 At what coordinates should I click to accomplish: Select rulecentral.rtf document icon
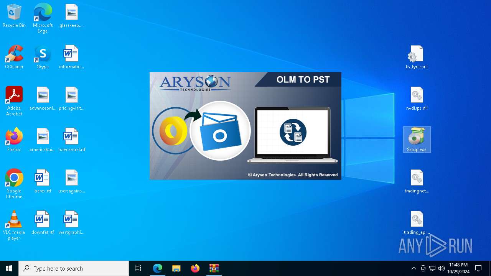(71, 140)
